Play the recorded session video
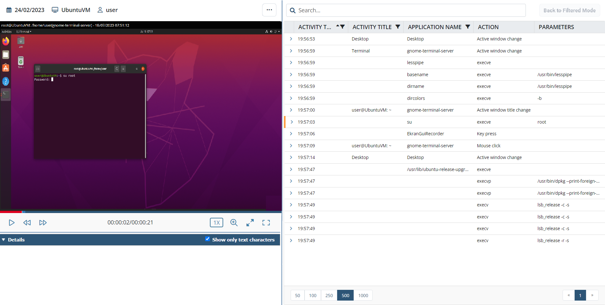Screen dimensions: 605x305 click(12, 223)
